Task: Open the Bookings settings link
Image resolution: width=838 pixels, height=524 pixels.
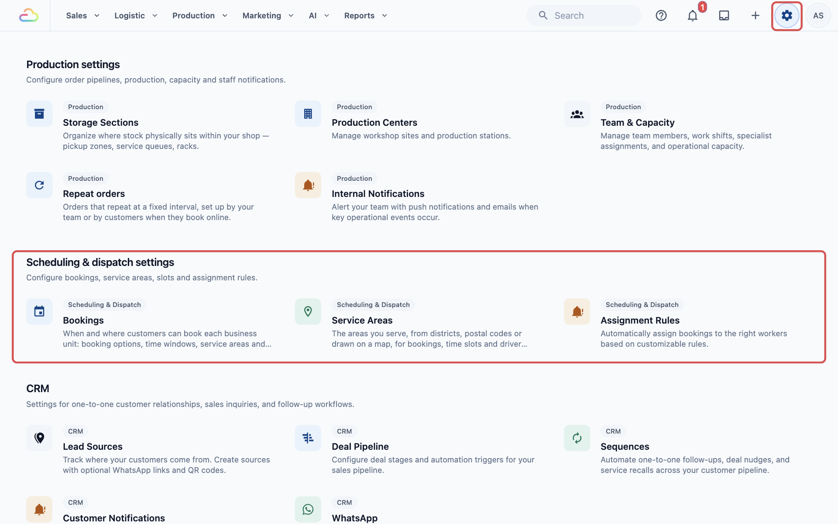Action: pyautogui.click(x=83, y=321)
